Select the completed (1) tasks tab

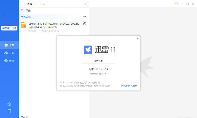pyautogui.click(x=26, y=17)
